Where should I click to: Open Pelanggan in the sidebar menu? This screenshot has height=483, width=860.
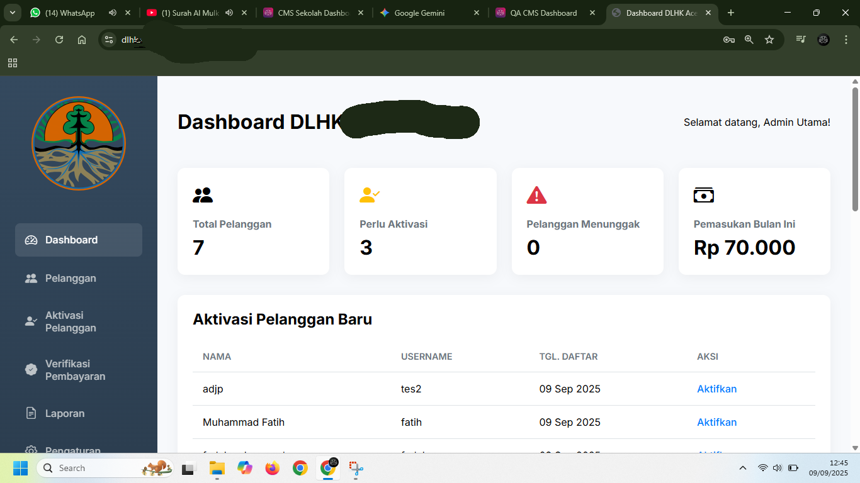tap(71, 278)
